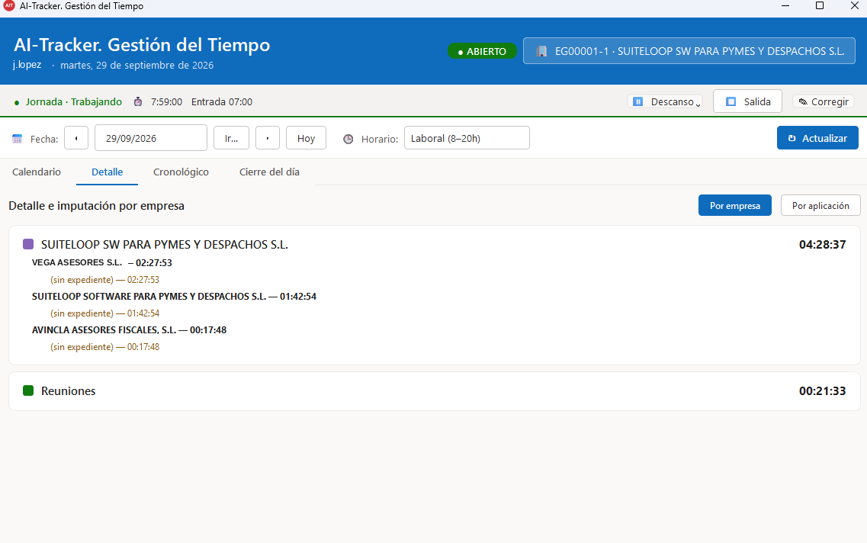Image resolution: width=867 pixels, height=543 pixels.
Task: Click the Corregir correction button
Action: pos(824,101)
